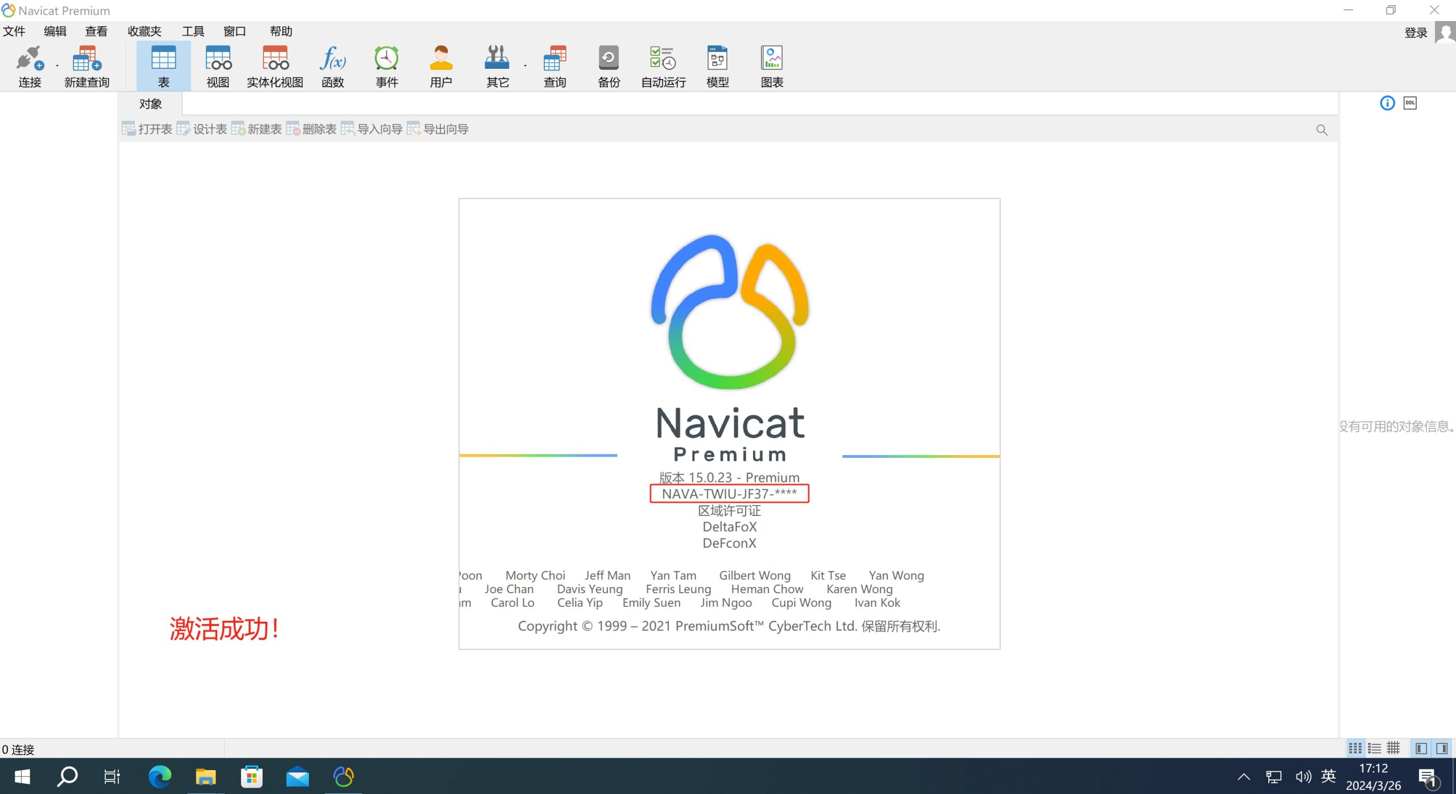Screen dimensions: 1456x794
Task: Launch the 导出向导 export wizard
Action: (x=437, y=129)
